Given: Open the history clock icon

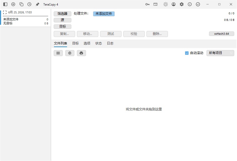Looking at the screenshot, I should tap(29, 4).
